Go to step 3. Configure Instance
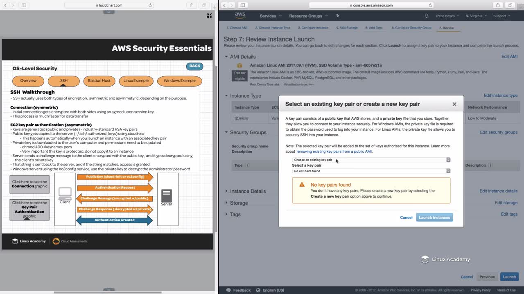This screenshot has height=294, width=524. 313,28
